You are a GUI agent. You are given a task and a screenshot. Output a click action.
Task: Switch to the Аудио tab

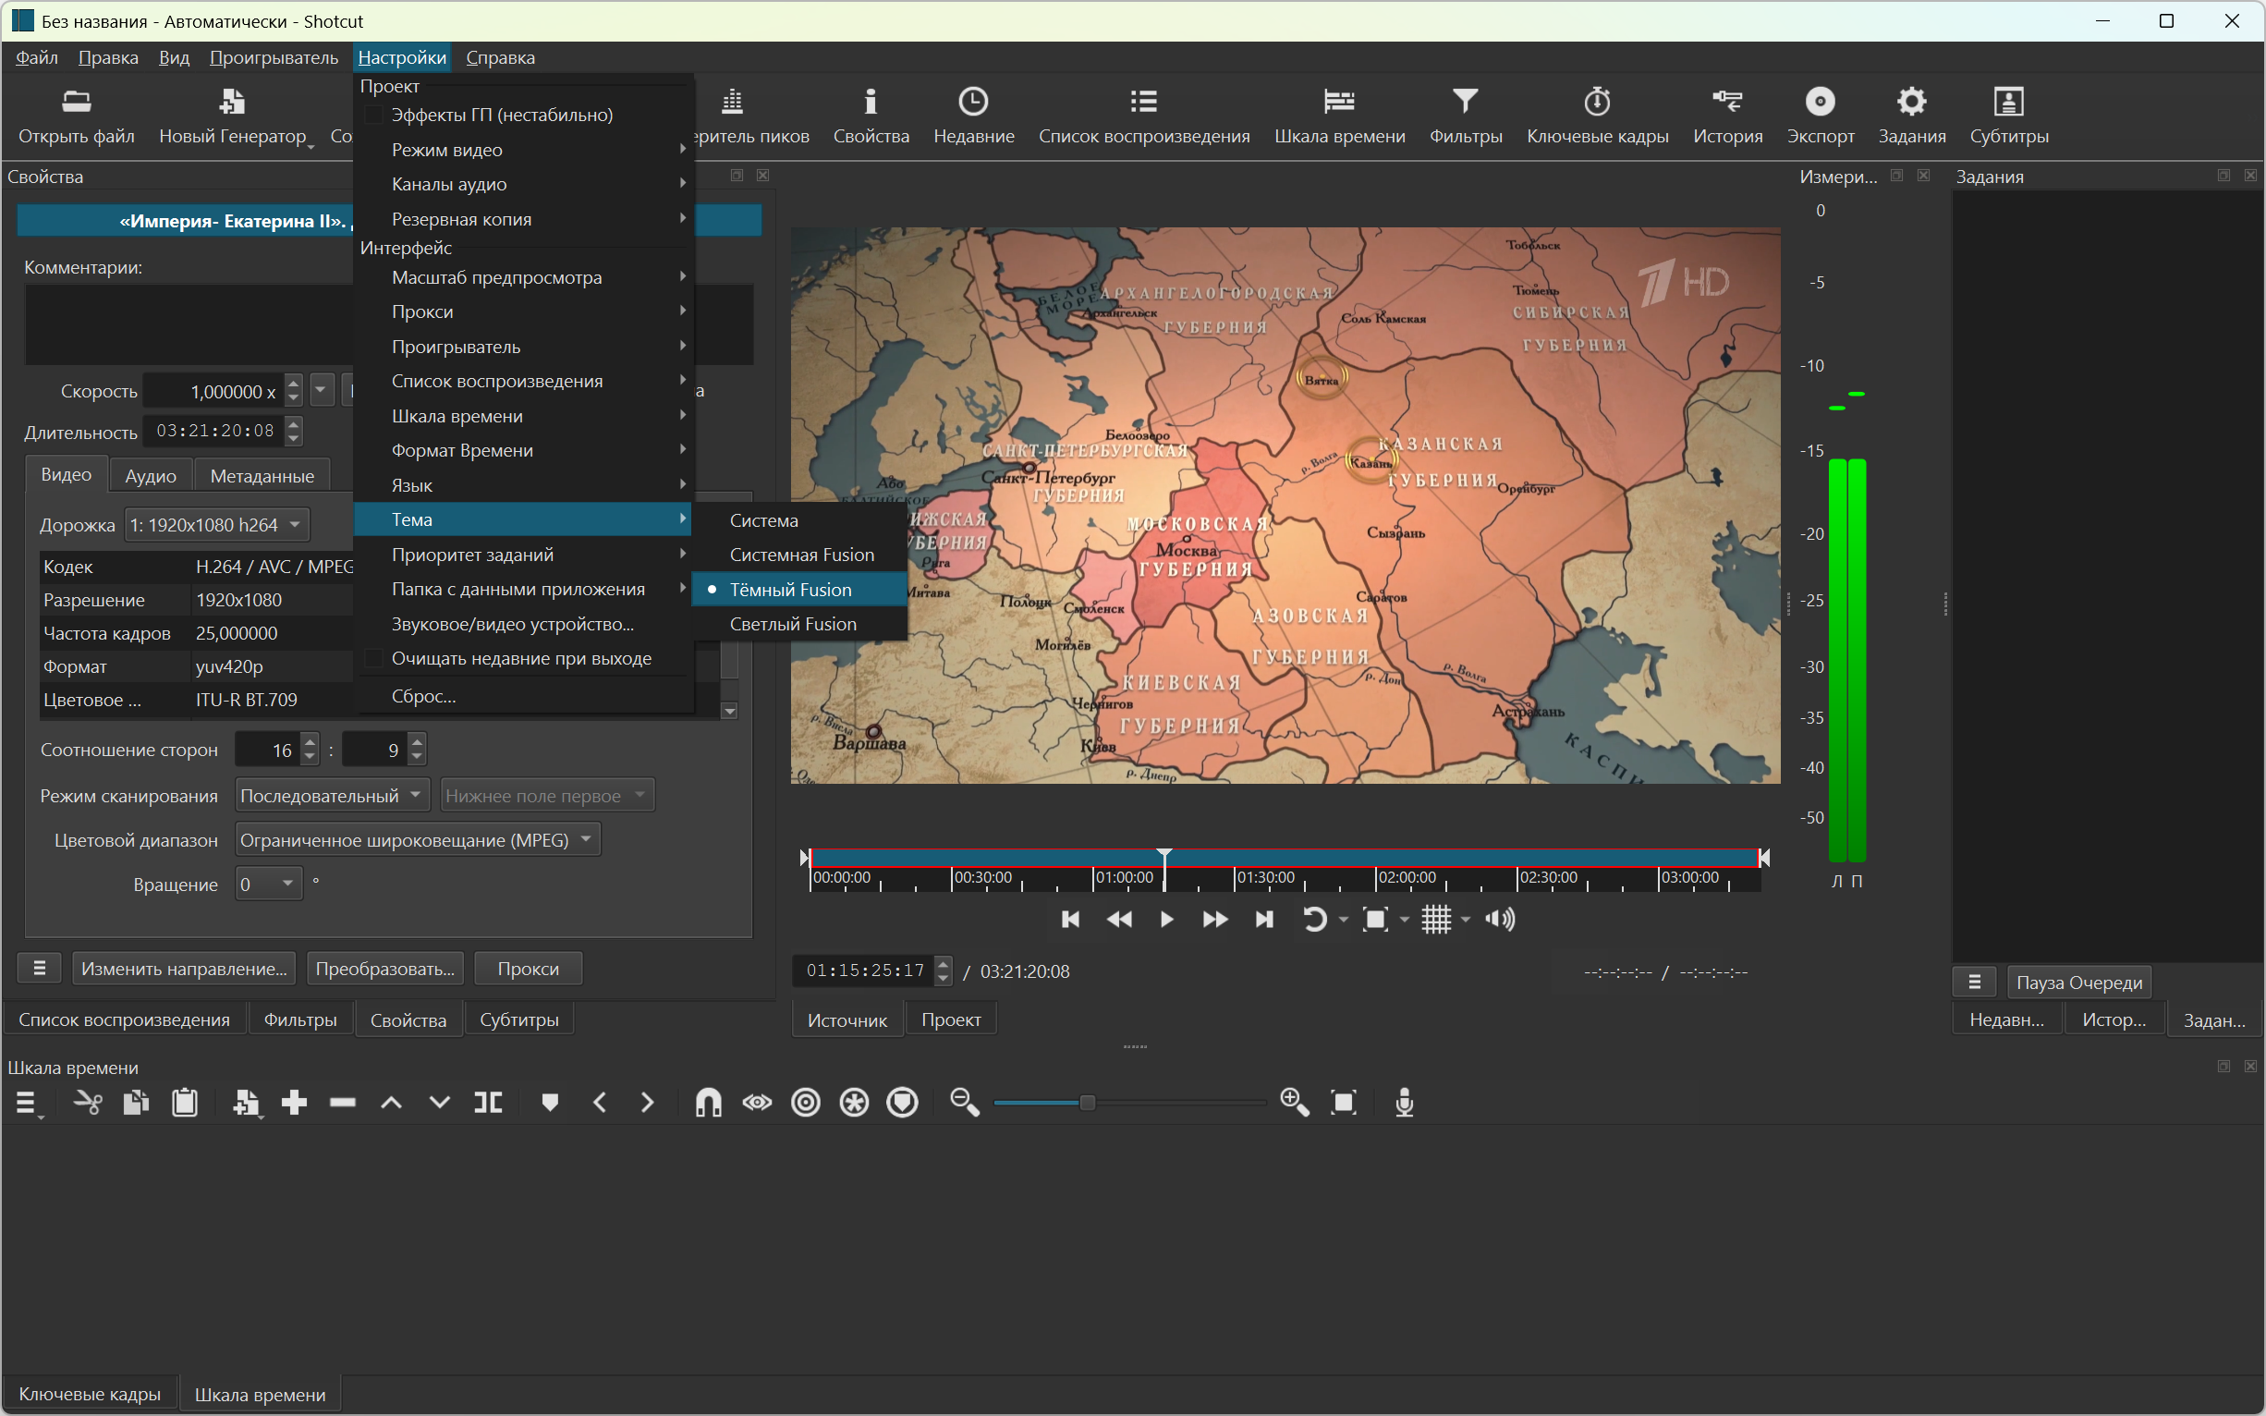coord(151,476)
